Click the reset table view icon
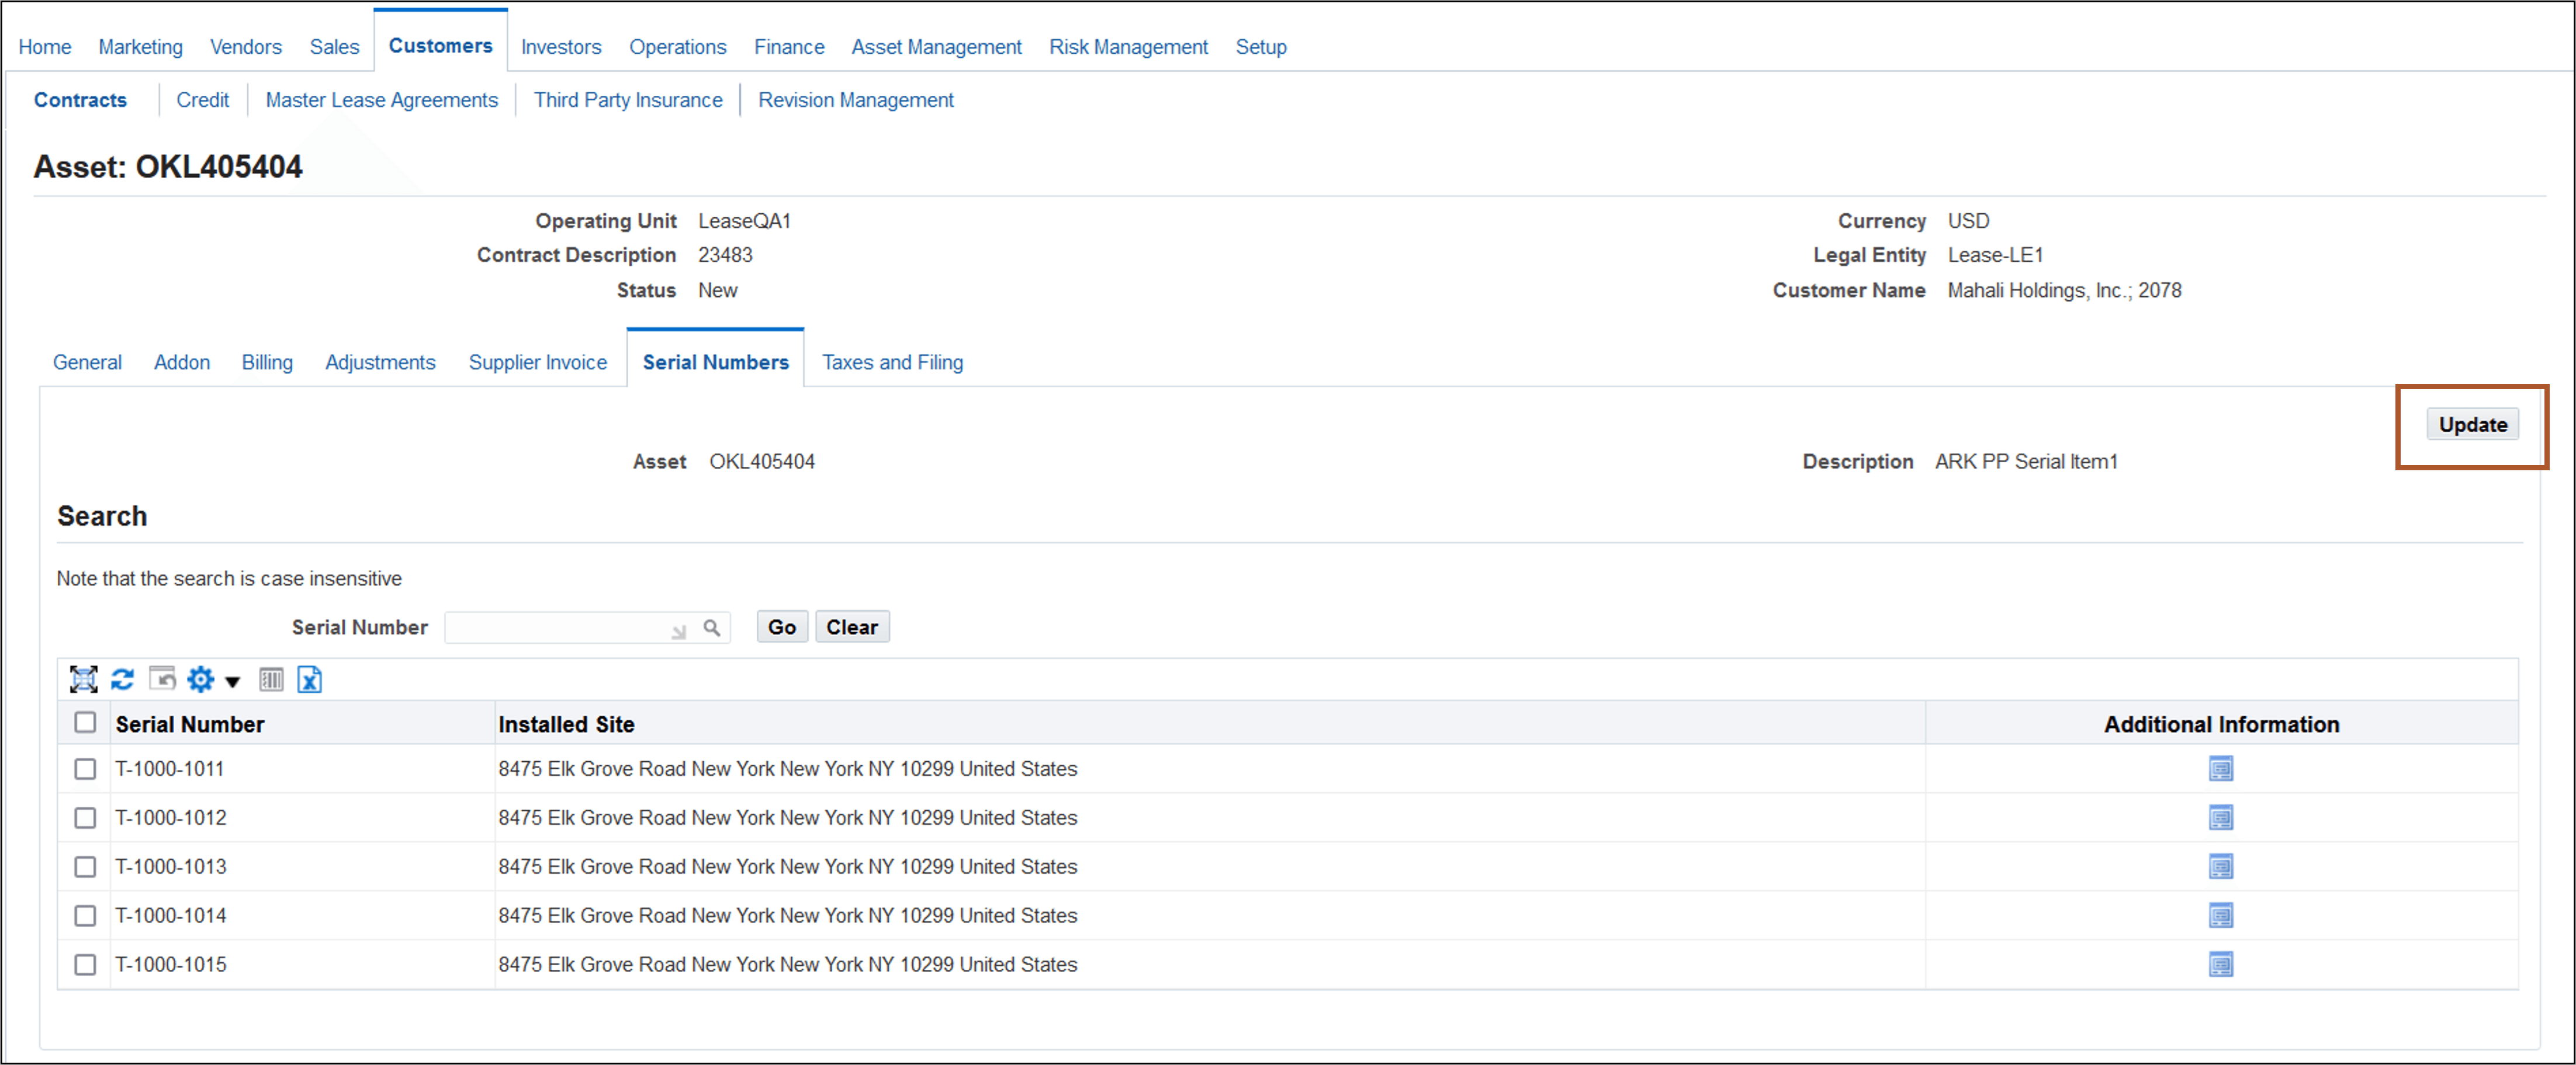Screen dimensions: 2576x1065 click(x=162, y=680)
